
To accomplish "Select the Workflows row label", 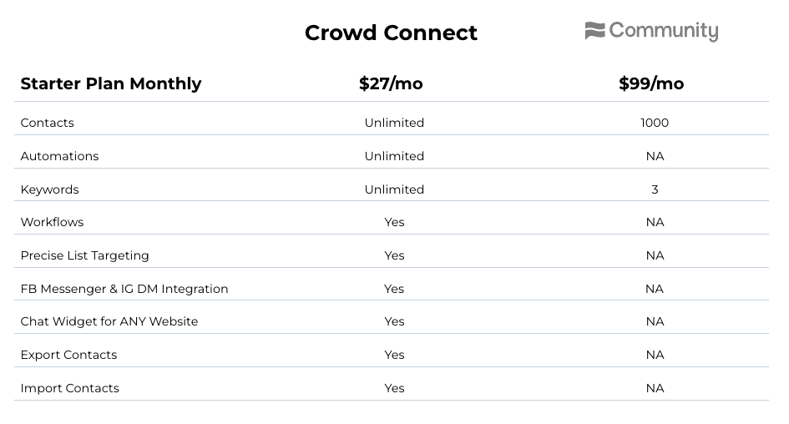I will click(x=53, y=222).
